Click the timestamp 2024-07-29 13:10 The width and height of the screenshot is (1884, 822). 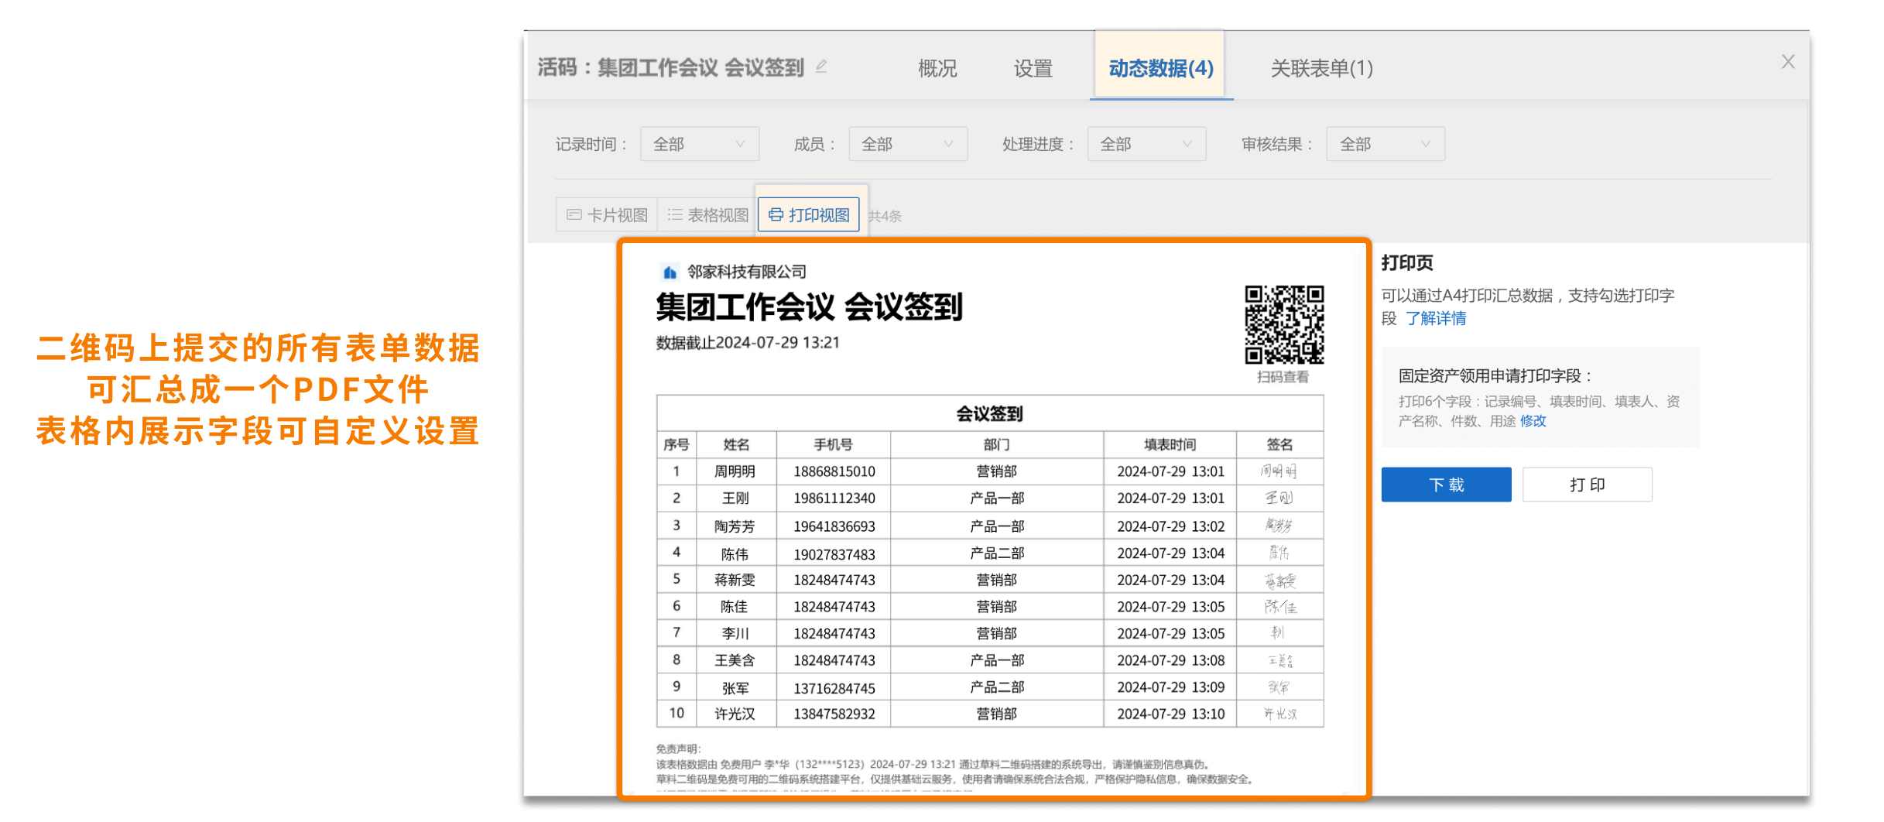click(x=1170, y=714)
